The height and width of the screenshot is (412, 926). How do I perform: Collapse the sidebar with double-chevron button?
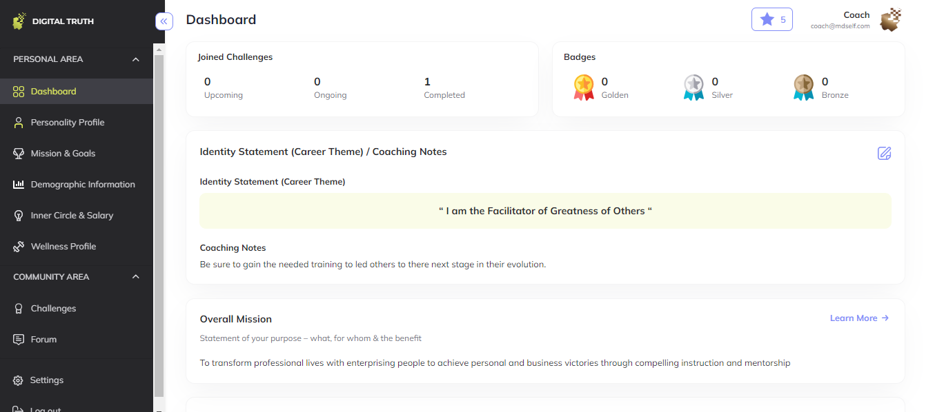tap(164, 21)
